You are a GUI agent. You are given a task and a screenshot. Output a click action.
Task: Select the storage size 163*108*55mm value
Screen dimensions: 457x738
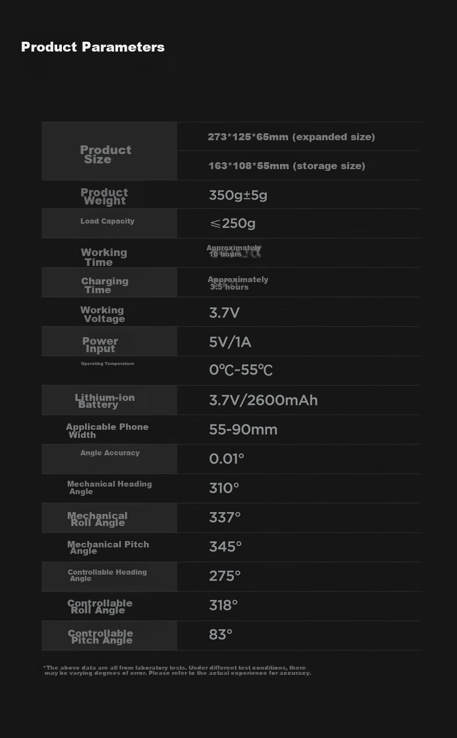click(287, 166)
